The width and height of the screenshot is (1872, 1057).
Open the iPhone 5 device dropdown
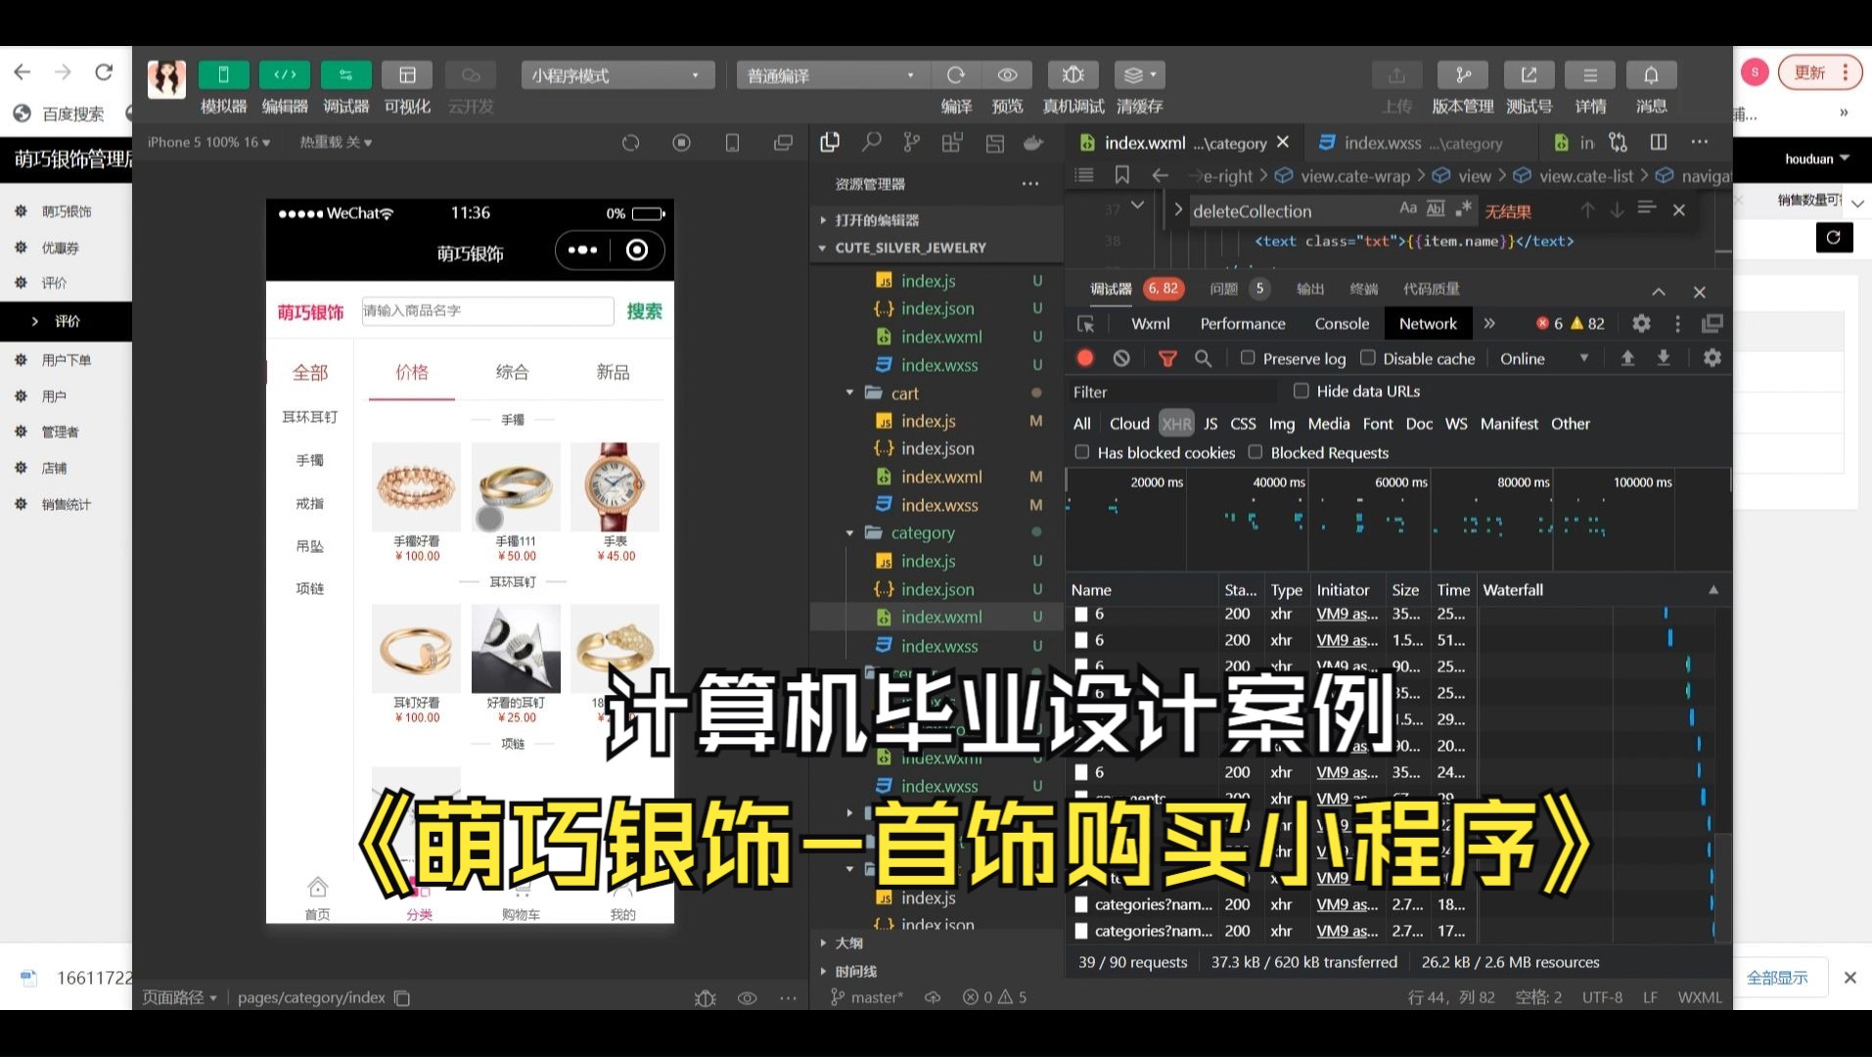pos(210,143)
